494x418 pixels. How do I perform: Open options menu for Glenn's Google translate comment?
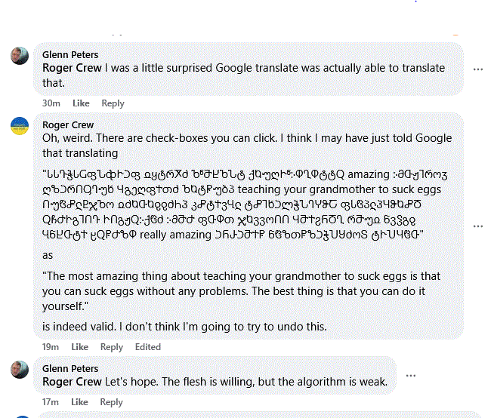[477, 69]
